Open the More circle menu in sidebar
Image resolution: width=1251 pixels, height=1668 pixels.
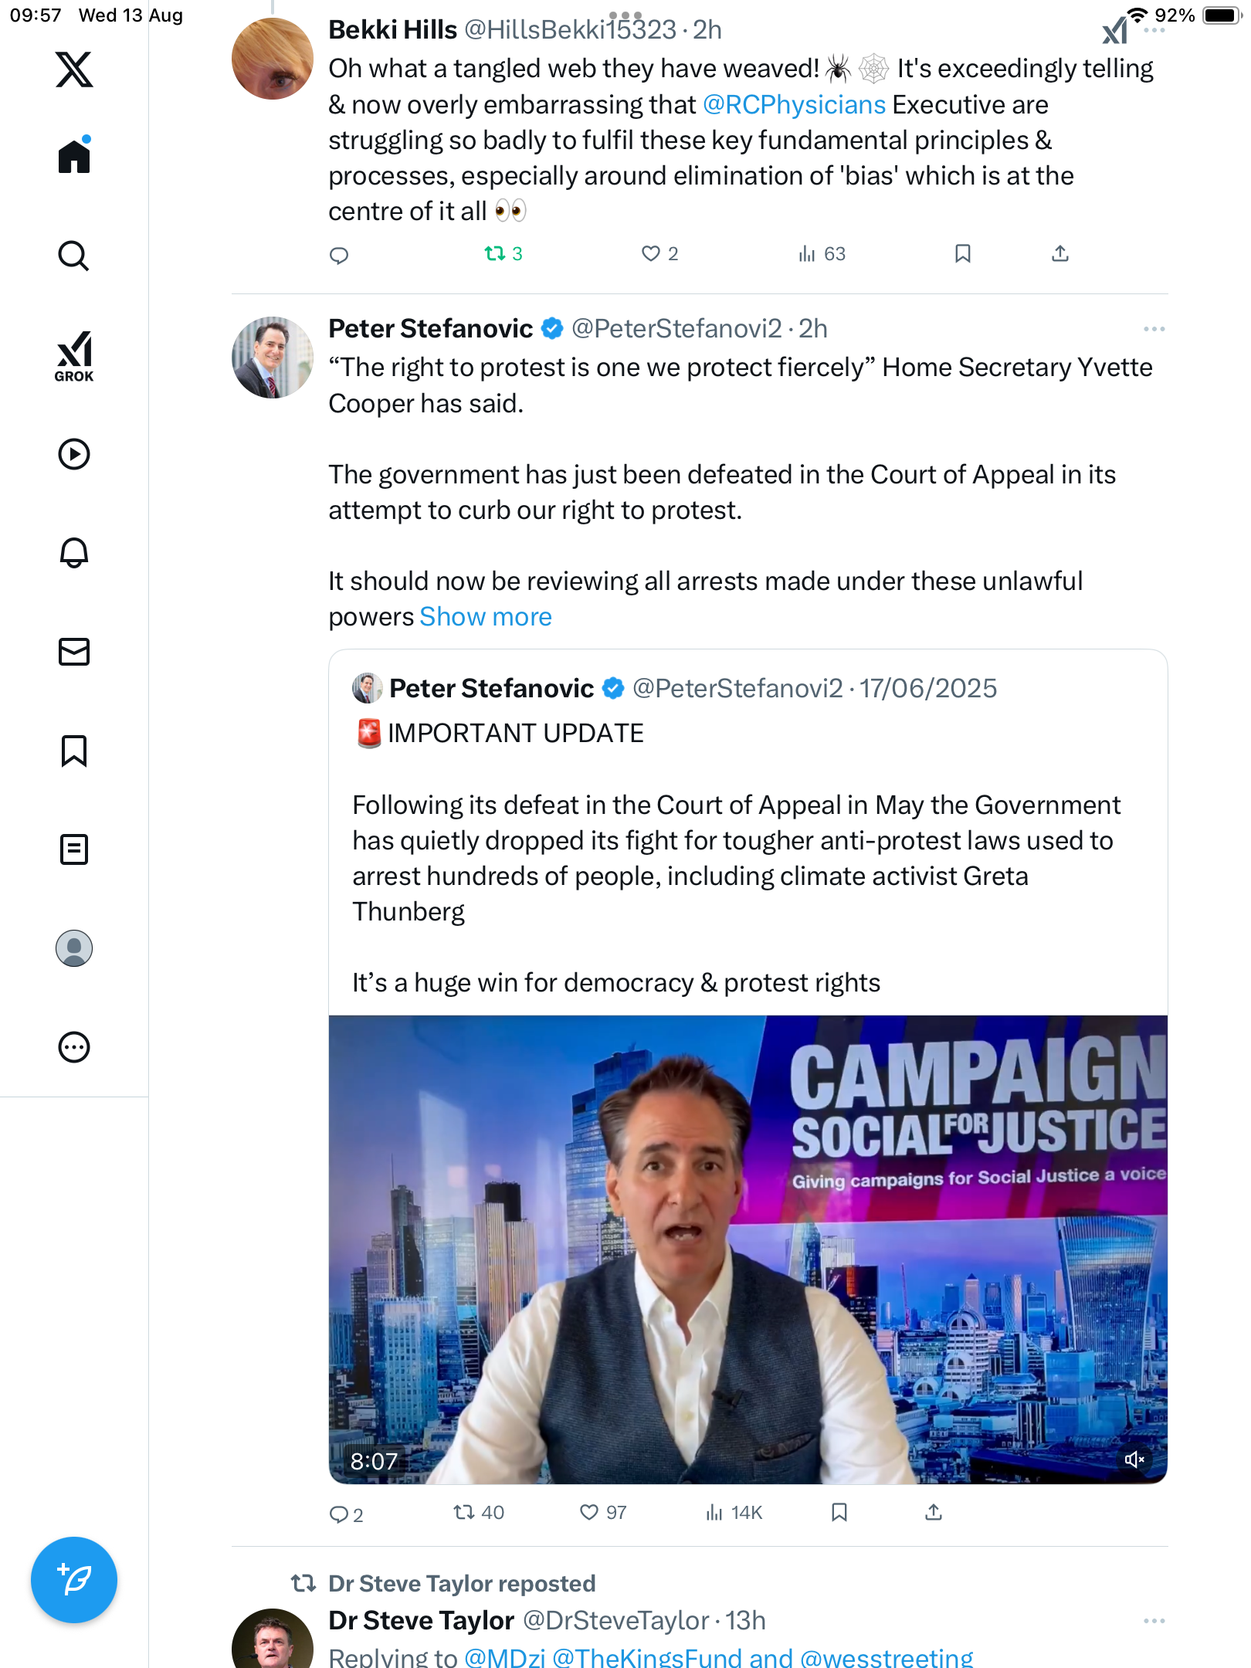[x=74, y=1047]
